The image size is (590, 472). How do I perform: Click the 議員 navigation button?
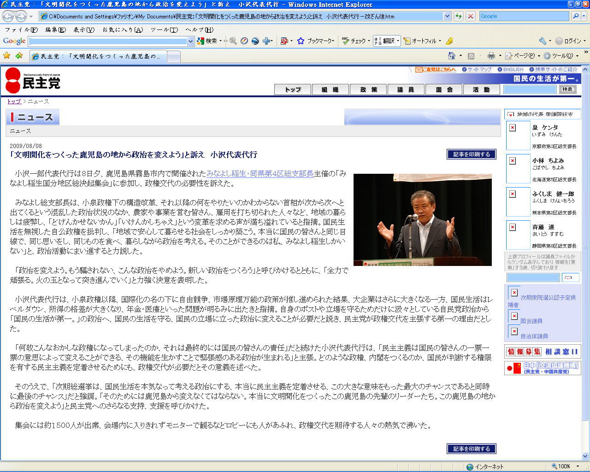[406, 89]
